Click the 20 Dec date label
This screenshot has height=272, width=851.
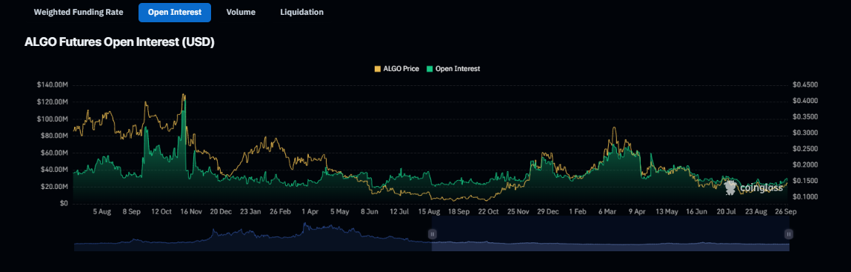point(221,212)
